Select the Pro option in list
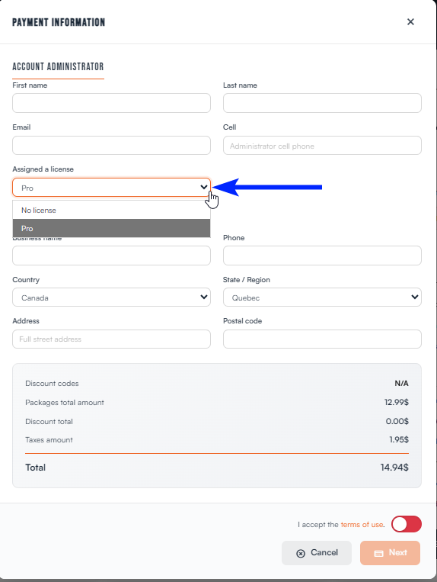Viewport: 437px width, 582px height. [x=111, y=228]
